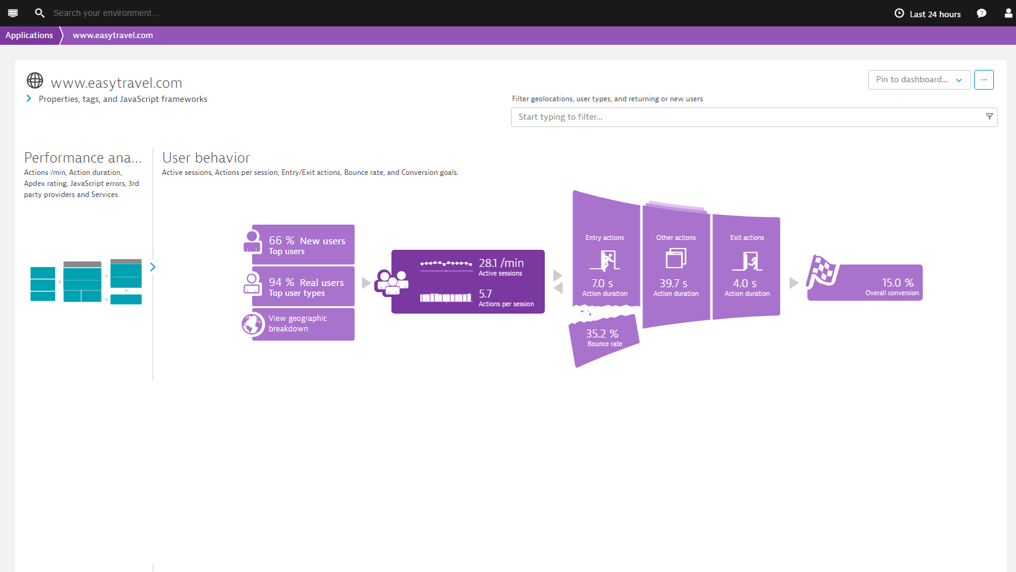Click the Entry actions door icon
Viewport: 1016px width, 572px height.
606,260
